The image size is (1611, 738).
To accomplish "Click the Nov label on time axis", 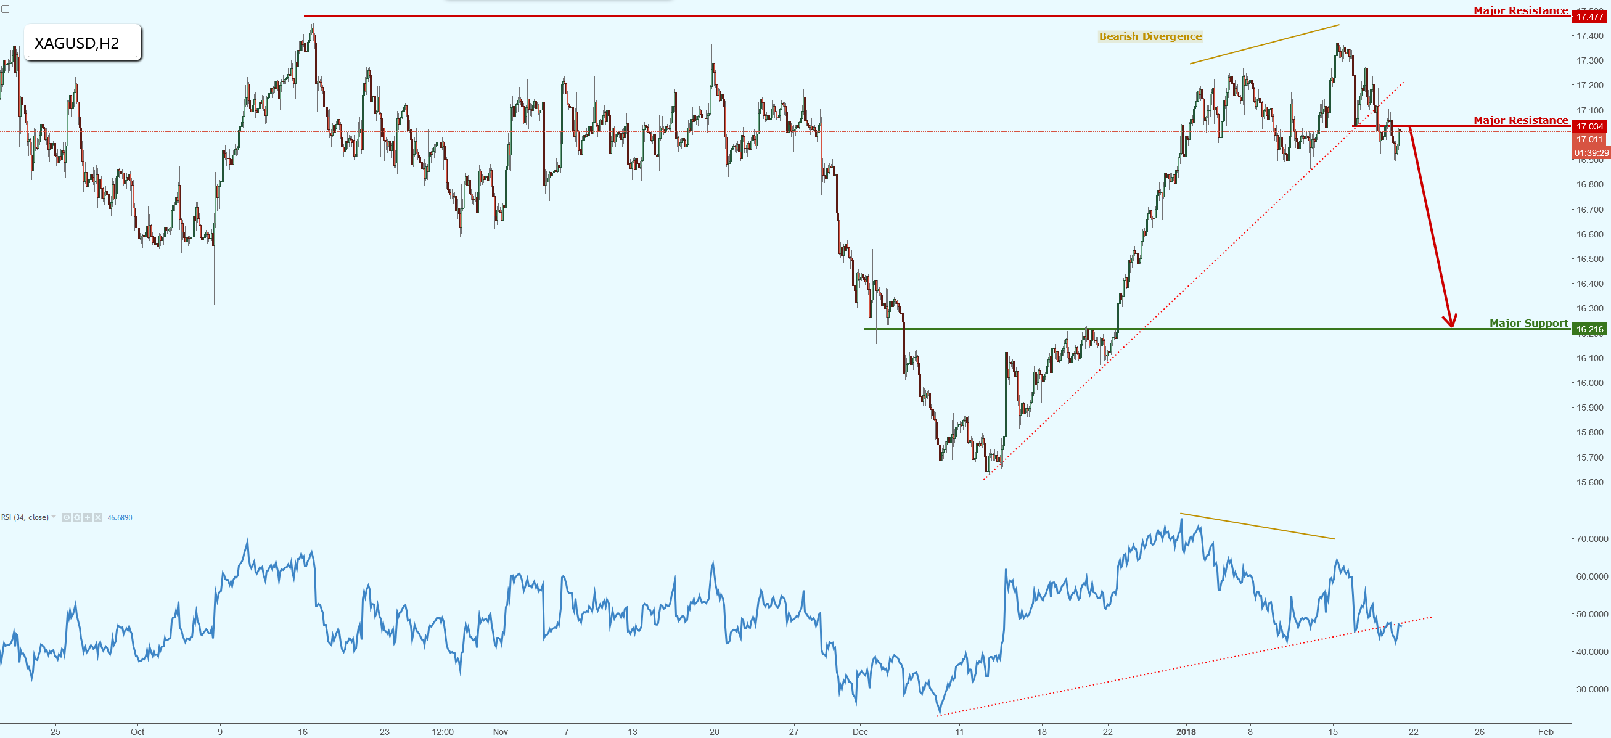I will tap(500, 731).
